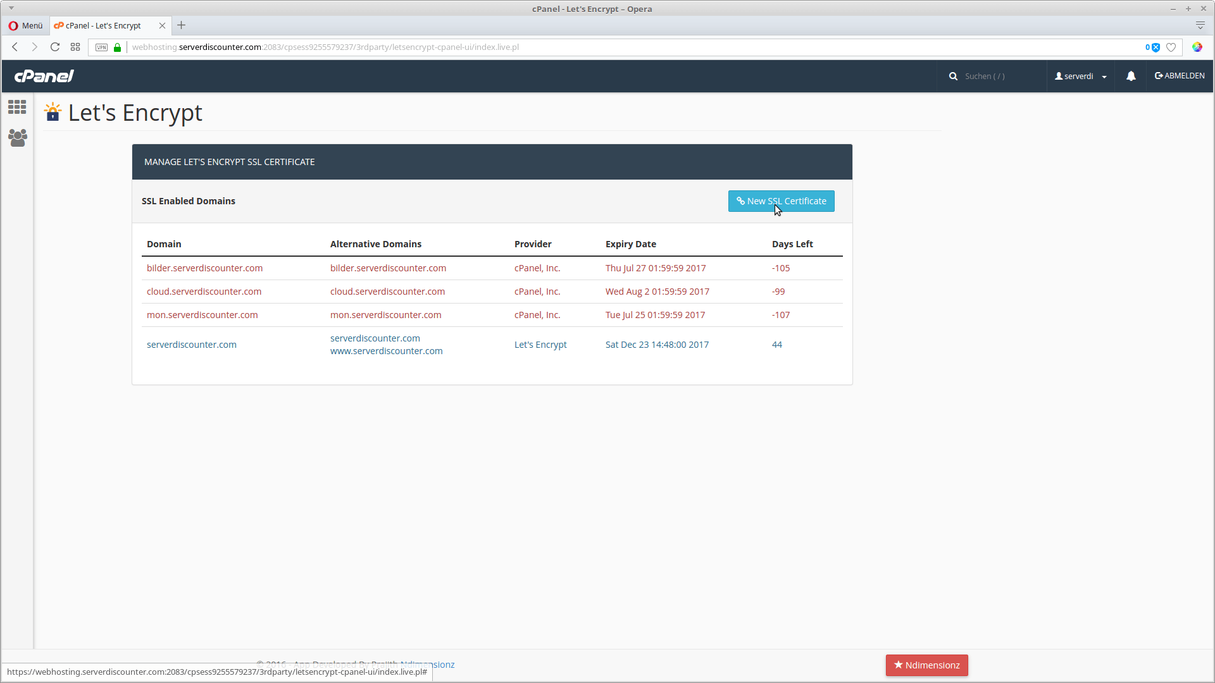Open the colorful extension icon
1215x683 pixels.
pos(1197,47)
